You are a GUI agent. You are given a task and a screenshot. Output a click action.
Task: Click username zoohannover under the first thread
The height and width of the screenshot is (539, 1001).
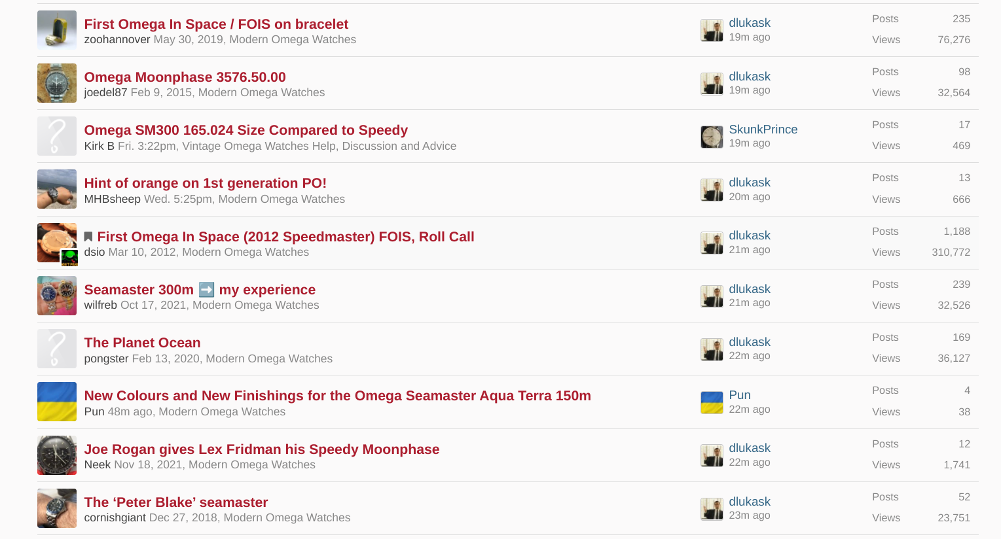point(117,39)
